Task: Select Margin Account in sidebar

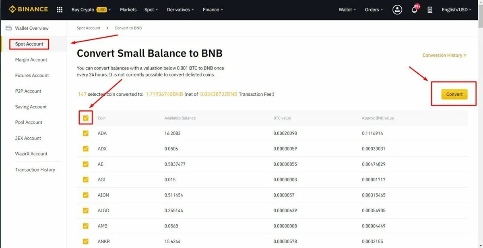Action: point(31,60)
